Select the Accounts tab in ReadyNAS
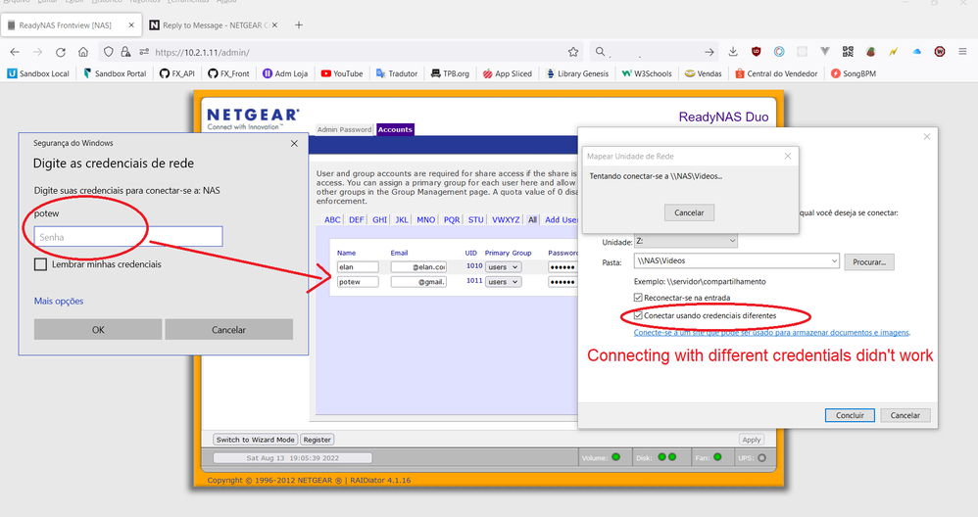The height and width of the screenshot is (517, 978). pos(395,129)
